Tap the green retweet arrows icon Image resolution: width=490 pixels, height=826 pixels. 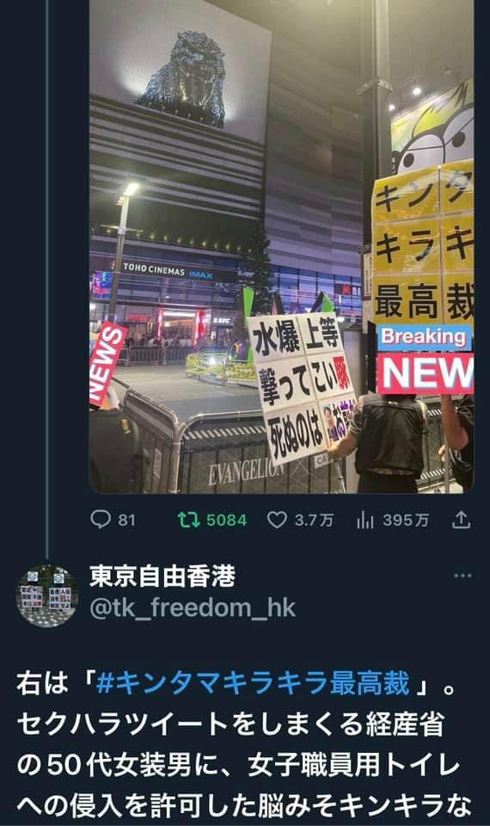coord(188,520)
